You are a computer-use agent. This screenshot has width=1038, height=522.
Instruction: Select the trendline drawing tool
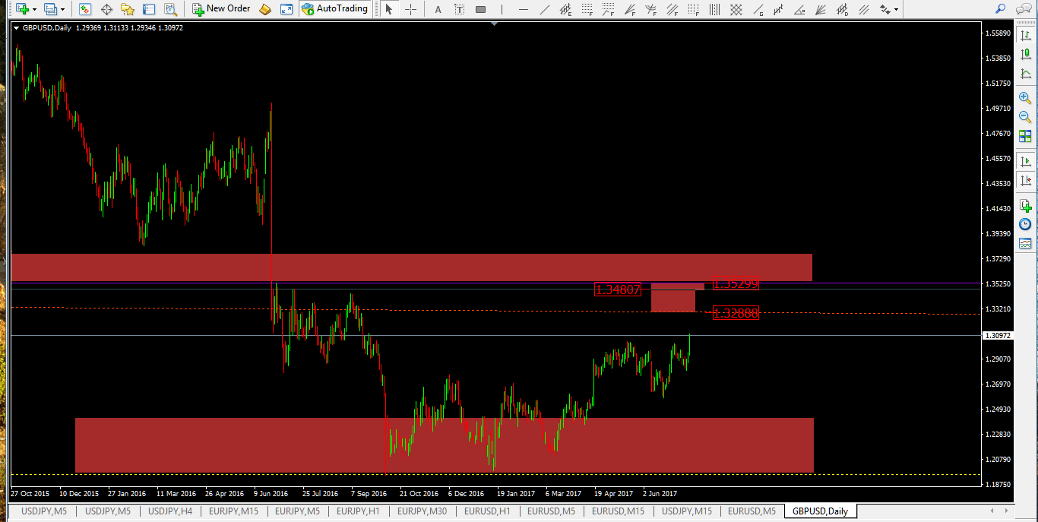[x=544, y=9]
